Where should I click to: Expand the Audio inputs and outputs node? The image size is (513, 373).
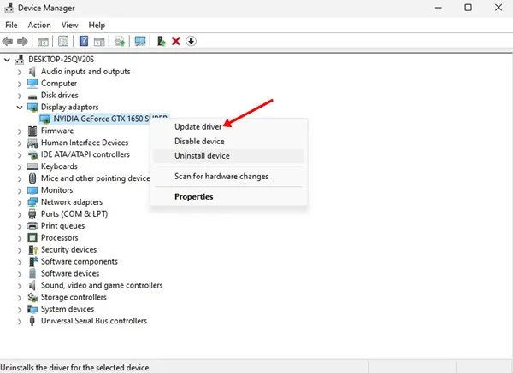(x=20, y=72)
